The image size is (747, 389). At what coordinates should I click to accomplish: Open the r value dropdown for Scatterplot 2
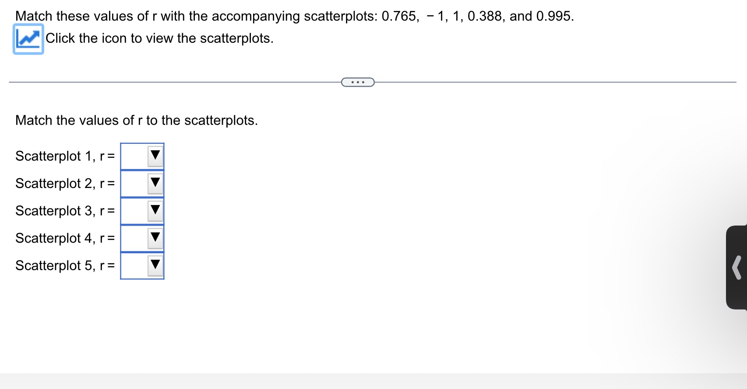(x=155, y=184)
